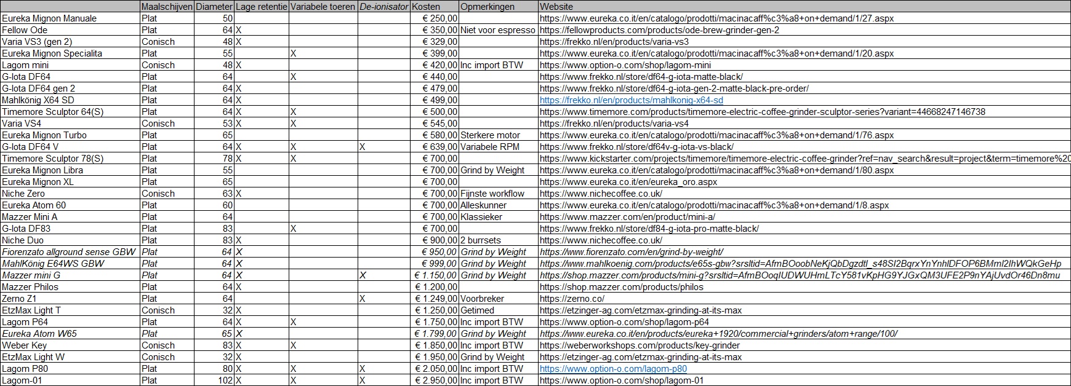Select the Opmerkingen column header
Image resolution: width=1071 pixels, height=386 pixels.
499,7
